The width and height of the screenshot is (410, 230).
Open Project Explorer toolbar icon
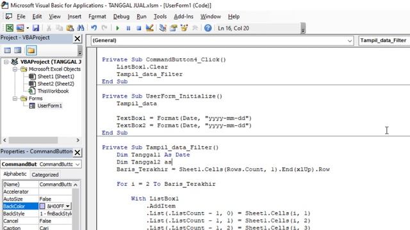point(163,28)
